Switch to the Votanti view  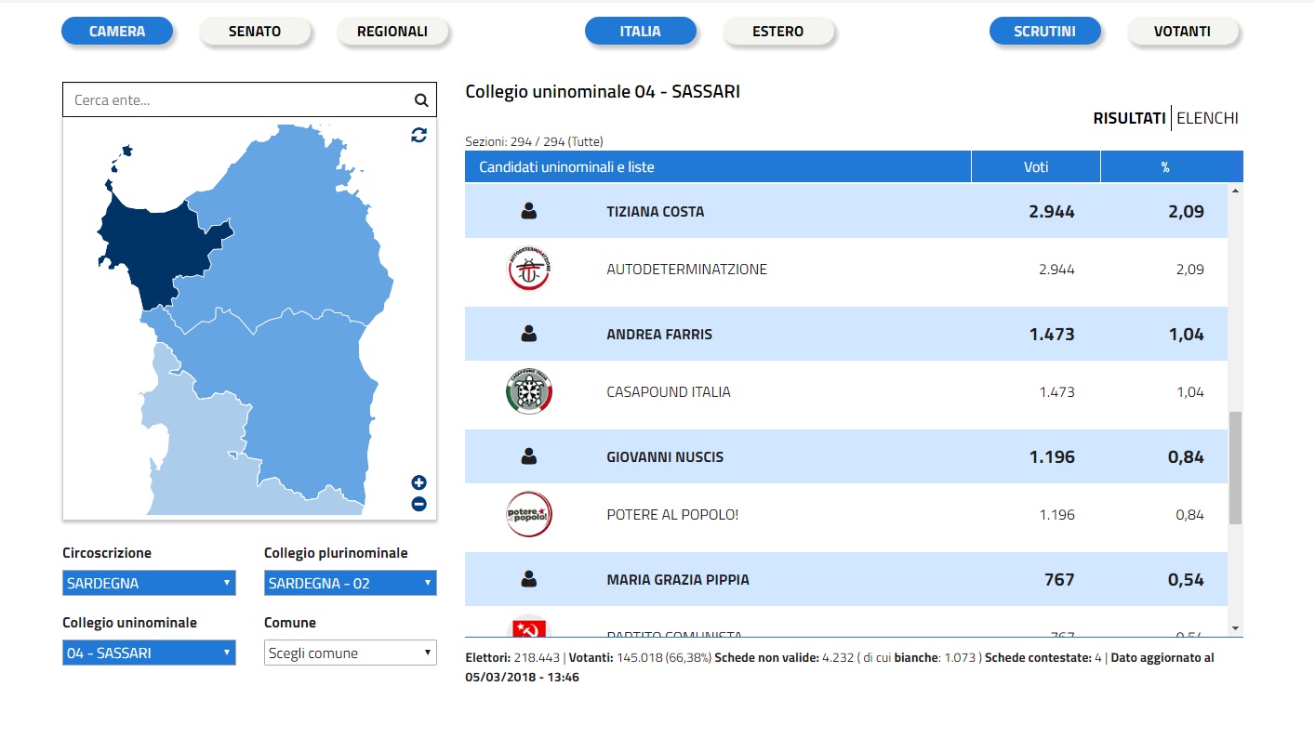[x=1183, y=32]
